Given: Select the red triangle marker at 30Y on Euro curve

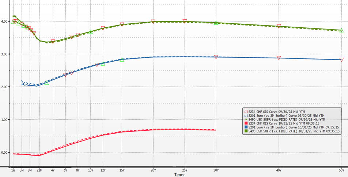Looking at the screenshot, I should (216, 57).
